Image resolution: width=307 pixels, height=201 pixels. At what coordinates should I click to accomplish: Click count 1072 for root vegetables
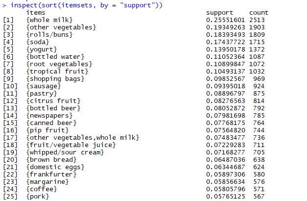point(257,64)
